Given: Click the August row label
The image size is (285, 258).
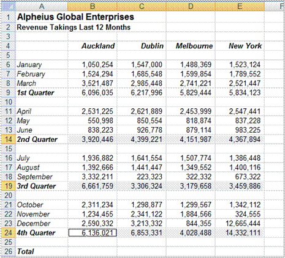Looking at the screenshot, I should click(x=42, y=168).
